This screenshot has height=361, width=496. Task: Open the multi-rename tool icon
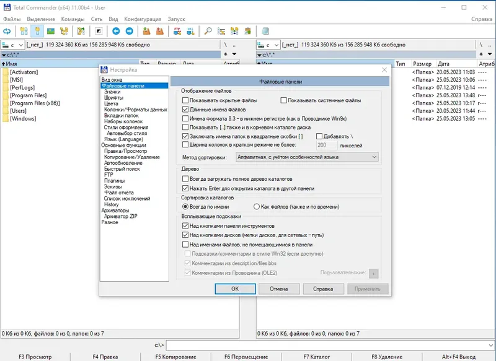pos(221,31)
